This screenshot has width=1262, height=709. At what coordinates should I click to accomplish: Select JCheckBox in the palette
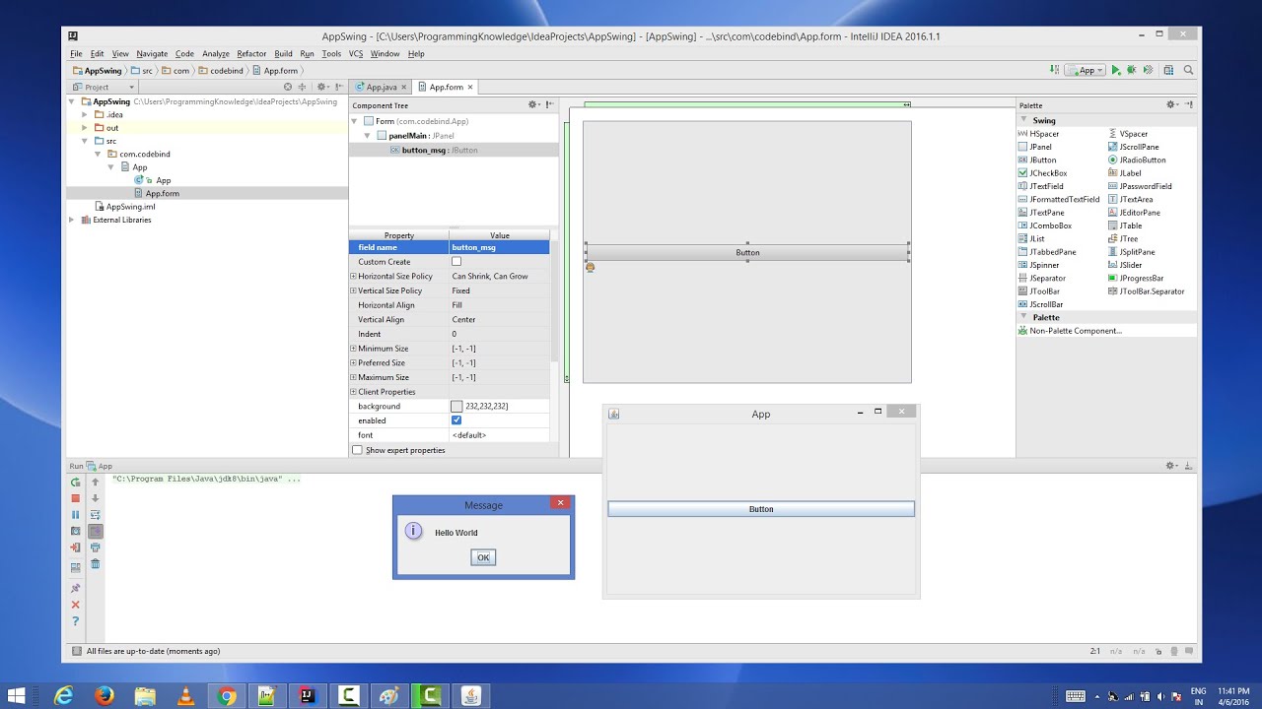(1042, 173)
